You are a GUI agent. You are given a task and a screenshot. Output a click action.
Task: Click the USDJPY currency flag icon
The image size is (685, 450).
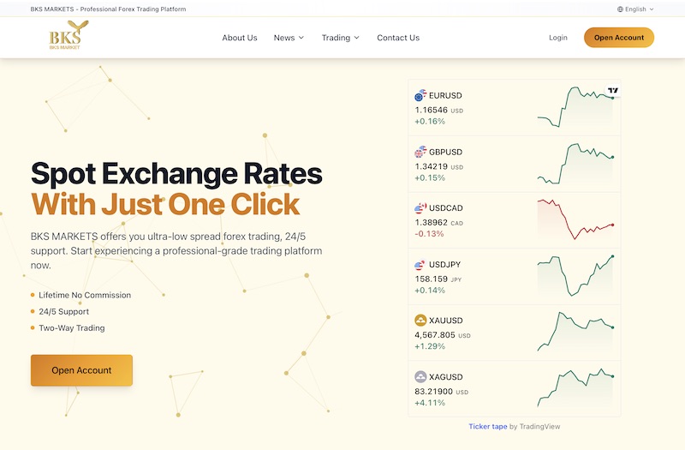(x=420, y=265)
